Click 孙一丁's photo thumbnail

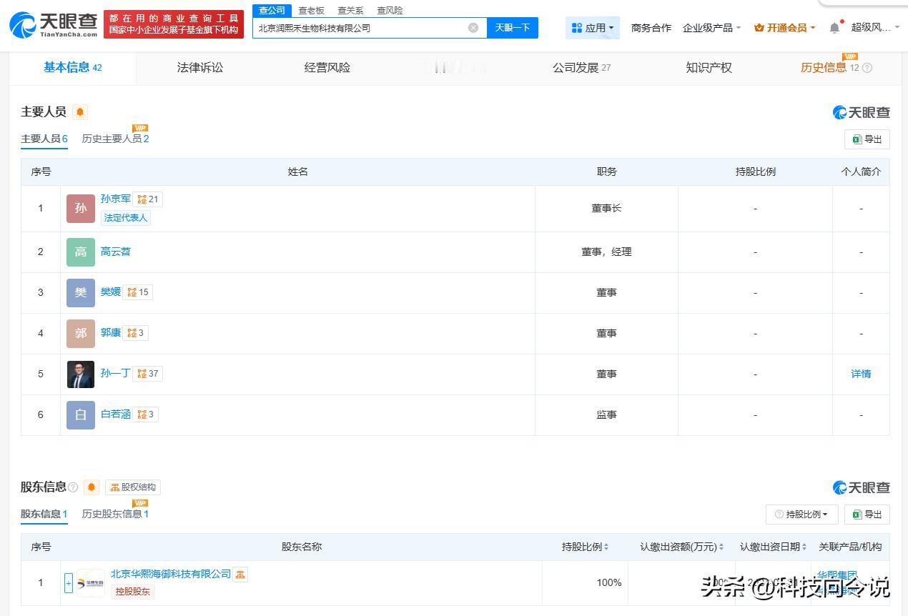point(81,374)
